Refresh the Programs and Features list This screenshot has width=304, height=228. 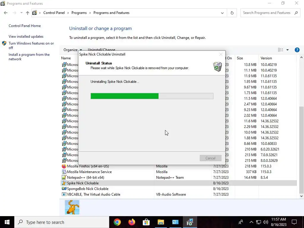click(x=232, y=13)
